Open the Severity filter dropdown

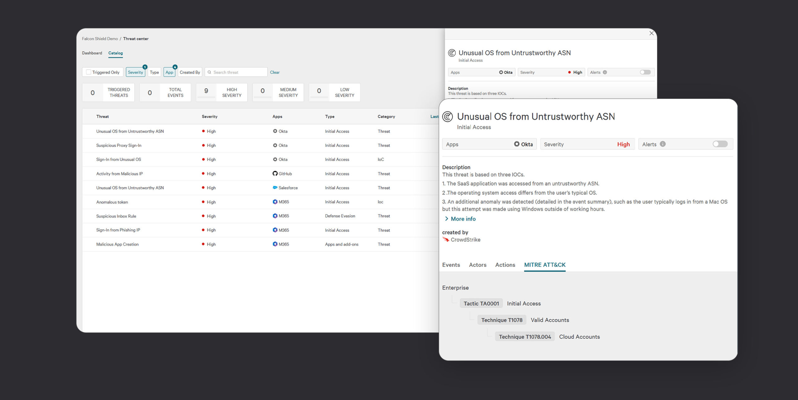tap(135, 72)
